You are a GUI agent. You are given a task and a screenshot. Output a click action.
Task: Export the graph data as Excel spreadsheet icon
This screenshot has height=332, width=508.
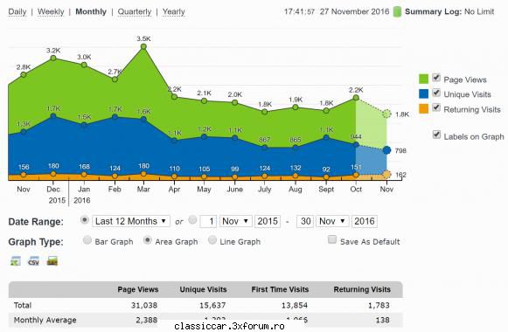16,260
